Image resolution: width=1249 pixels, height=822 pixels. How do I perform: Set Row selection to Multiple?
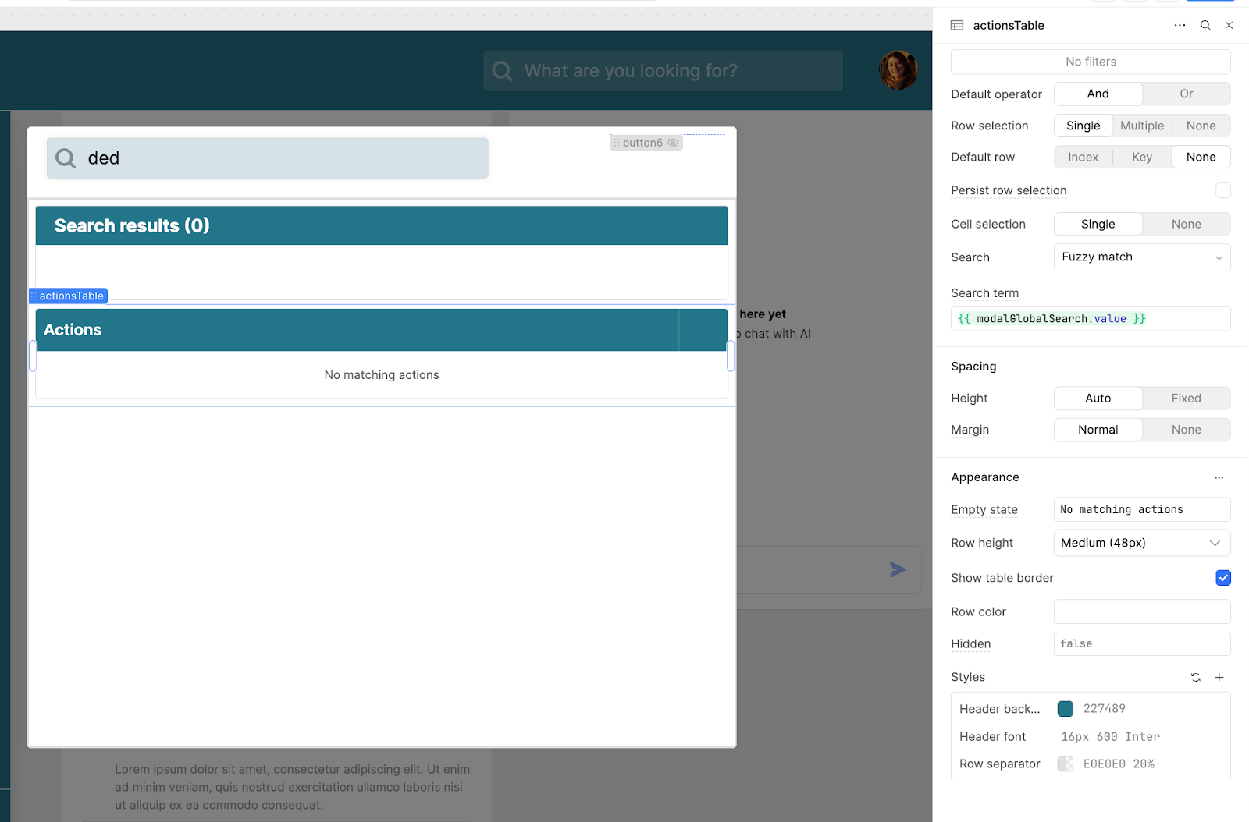(1141, 126)
